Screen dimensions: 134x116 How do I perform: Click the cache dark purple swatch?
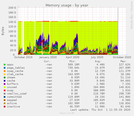[x=5, y=81]
